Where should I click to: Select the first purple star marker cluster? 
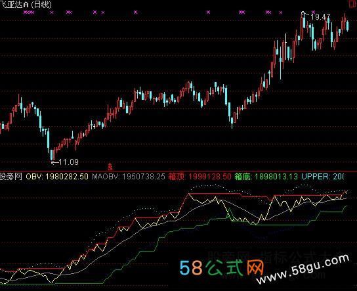click(x=29, y=12)
